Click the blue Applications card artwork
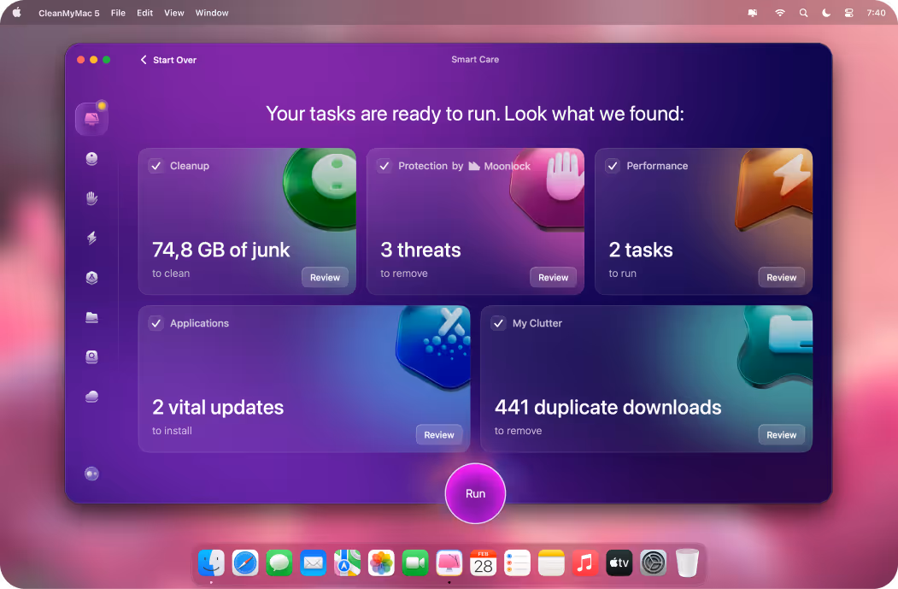This screenshot has width=898, height=589. (x=433, y=346)
